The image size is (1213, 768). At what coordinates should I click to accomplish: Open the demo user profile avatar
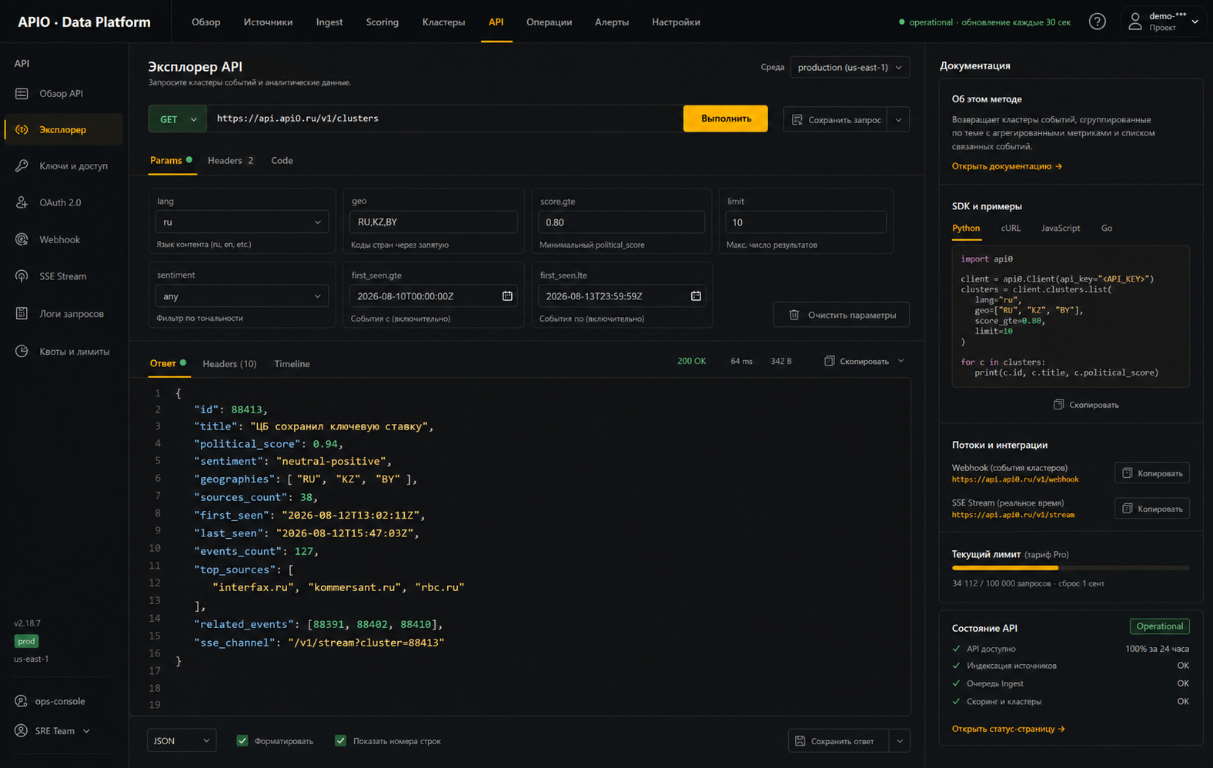[1134, 22]
